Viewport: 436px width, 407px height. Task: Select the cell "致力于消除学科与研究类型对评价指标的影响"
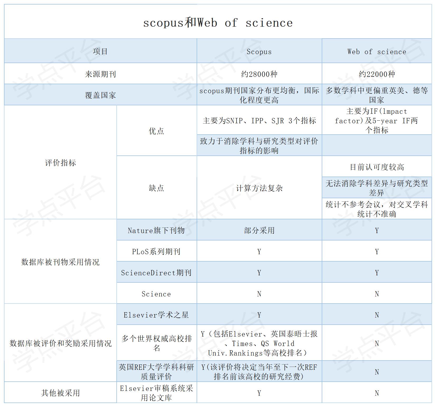pyautogui.click(x=259, y=145)
